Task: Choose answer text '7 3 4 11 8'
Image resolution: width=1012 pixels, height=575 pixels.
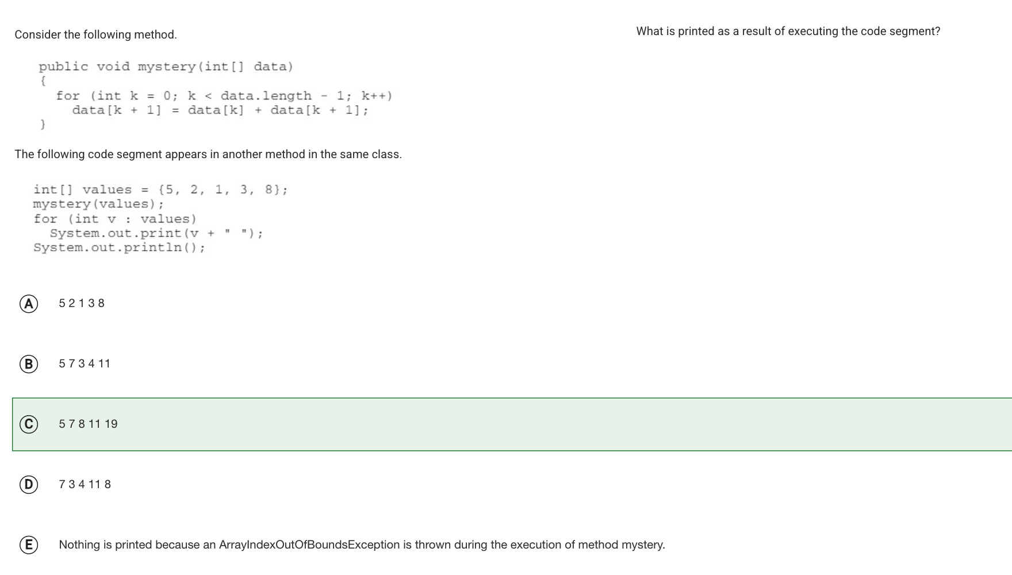Action: 85,484
